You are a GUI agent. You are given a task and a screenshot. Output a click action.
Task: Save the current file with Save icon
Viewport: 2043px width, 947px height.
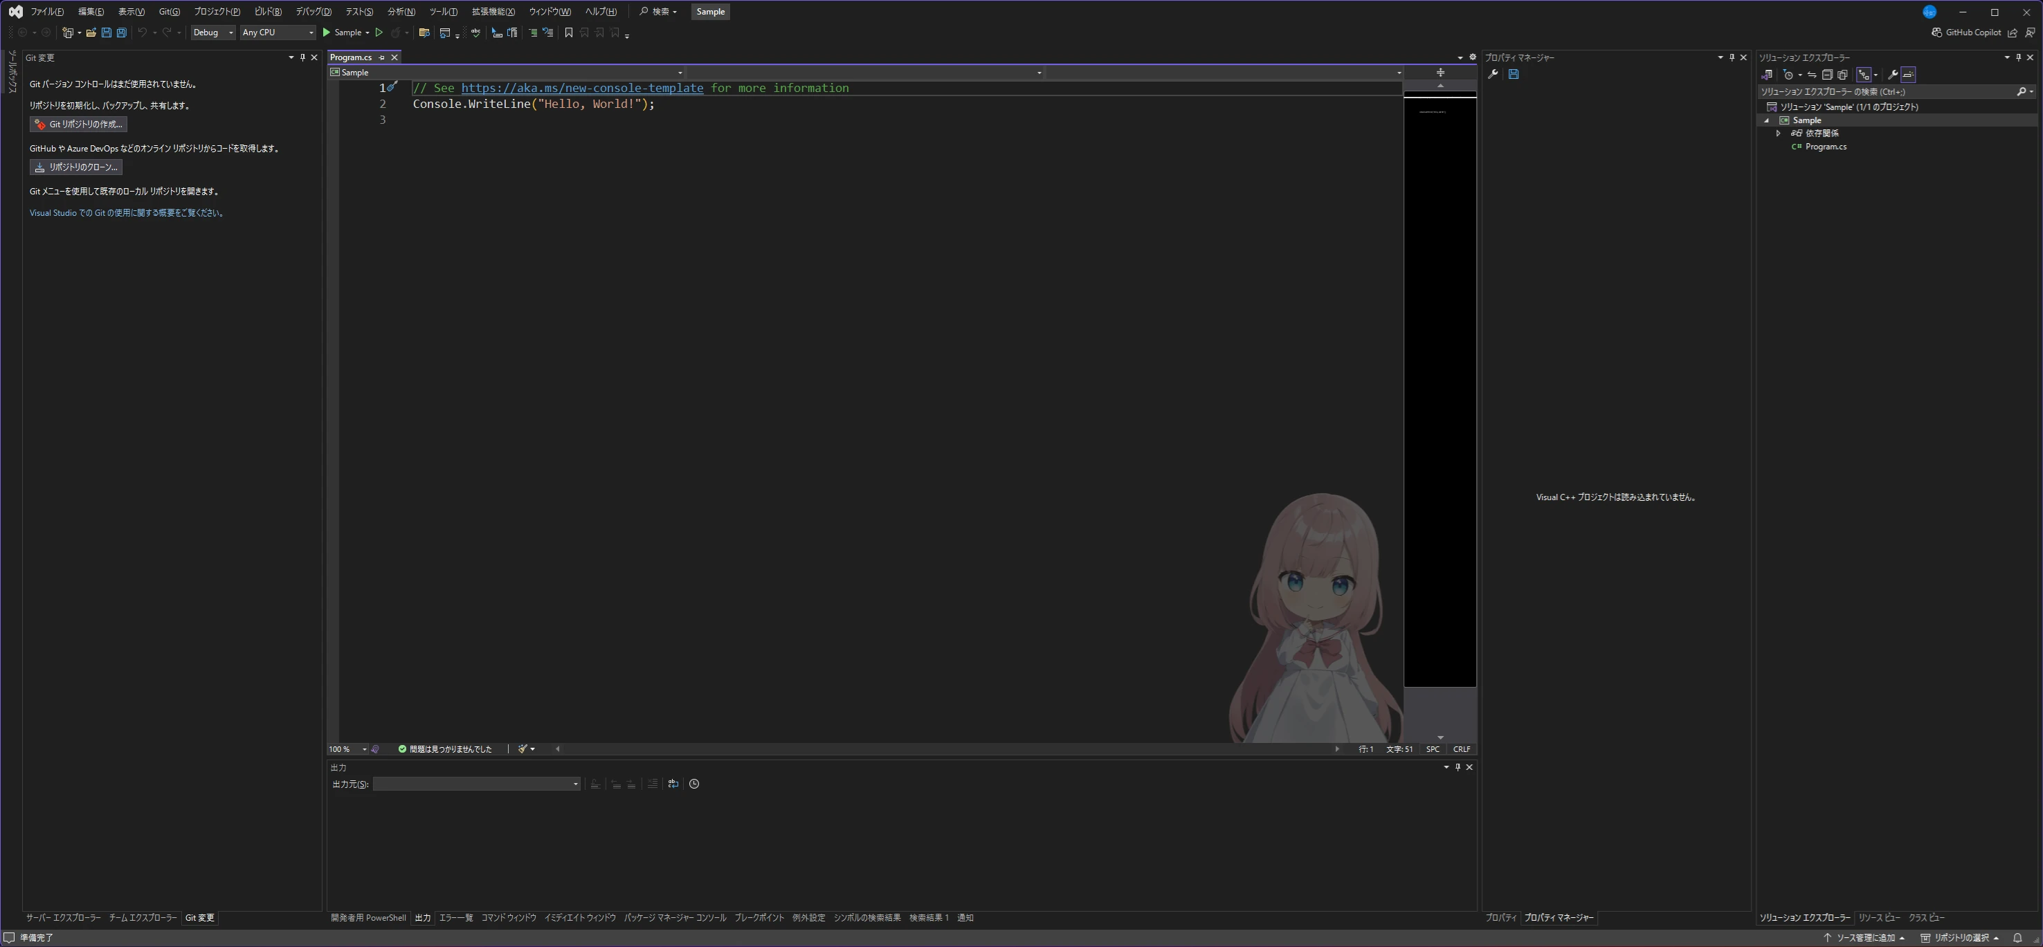[x=107, y=33]
